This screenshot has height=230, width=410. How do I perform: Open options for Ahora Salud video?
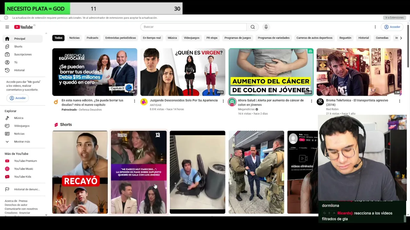coord(311,101)
